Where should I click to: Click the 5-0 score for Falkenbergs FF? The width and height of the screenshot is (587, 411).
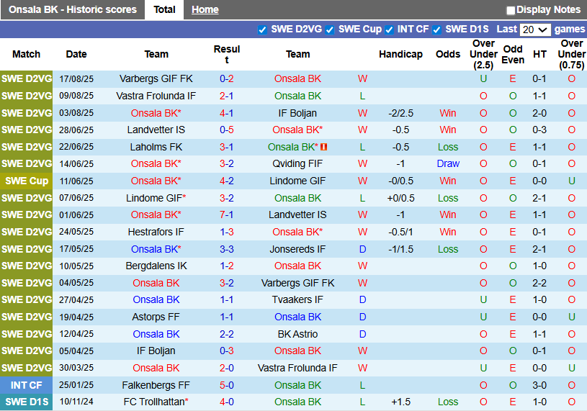226,385
